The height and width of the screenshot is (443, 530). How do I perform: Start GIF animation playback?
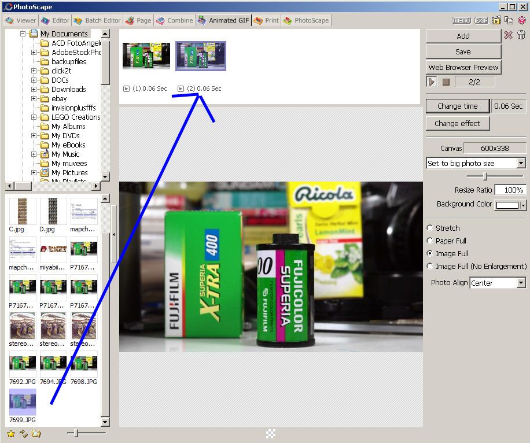(x=432, y=82)
